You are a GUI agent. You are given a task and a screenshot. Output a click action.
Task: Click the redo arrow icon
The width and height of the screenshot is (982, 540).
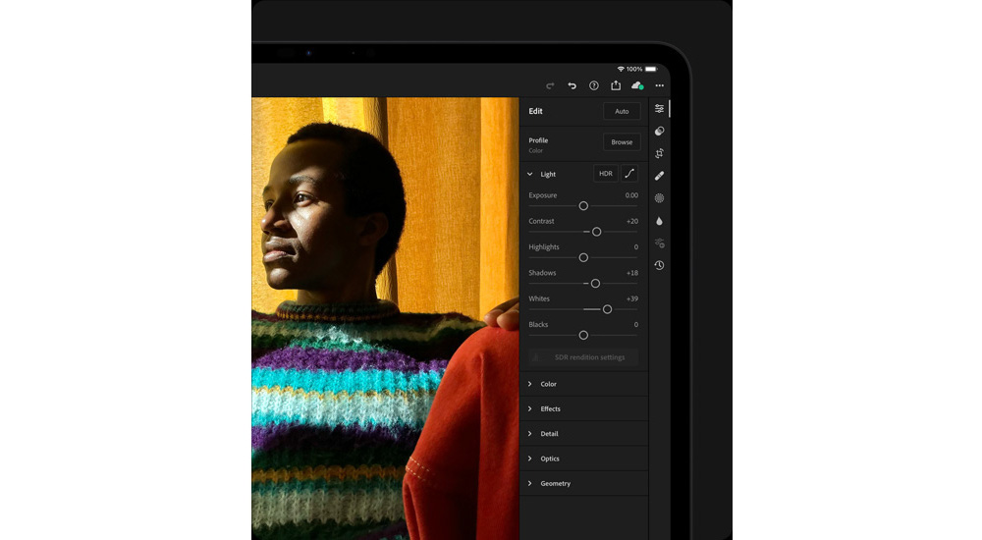(x=550, y=85)
